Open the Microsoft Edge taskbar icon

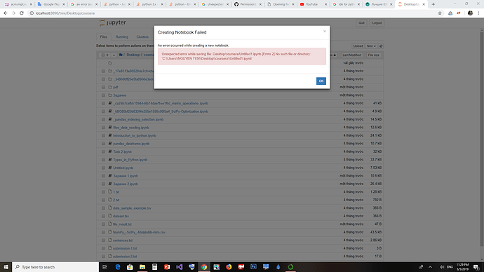pos(118,267)
